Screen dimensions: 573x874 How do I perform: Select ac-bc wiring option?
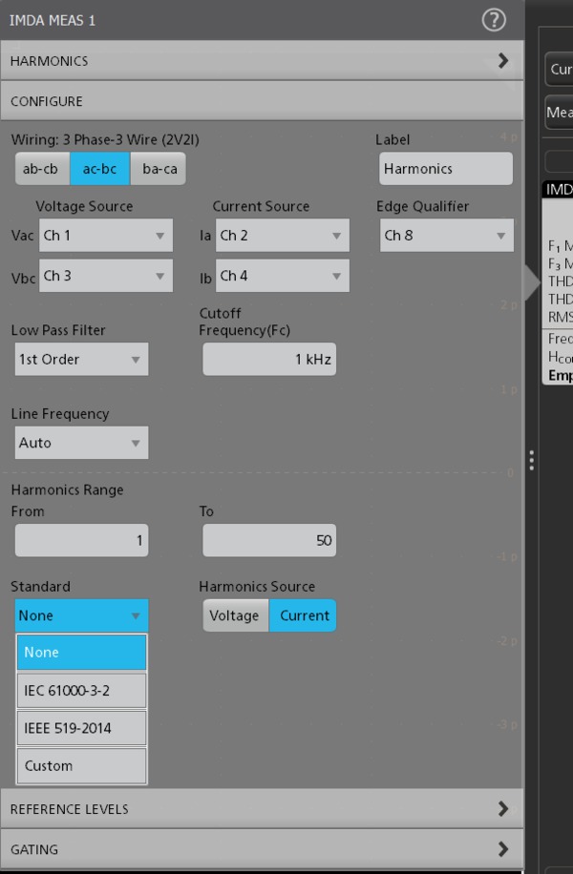(x=100, y=168)
